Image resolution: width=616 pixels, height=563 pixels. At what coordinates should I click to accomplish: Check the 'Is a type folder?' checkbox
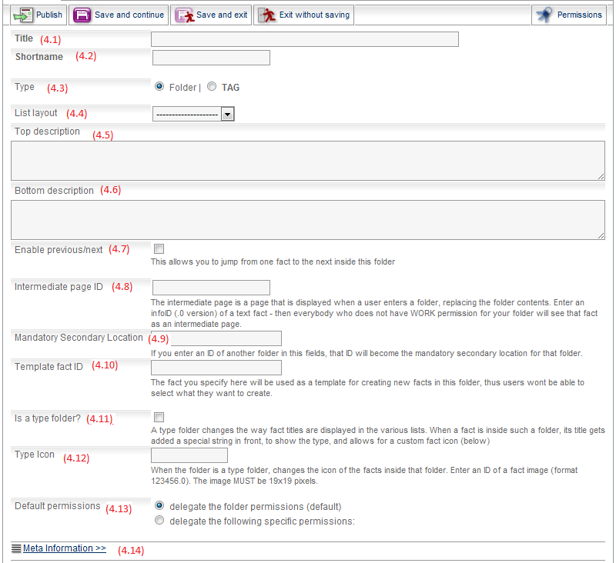click(159, 417)
